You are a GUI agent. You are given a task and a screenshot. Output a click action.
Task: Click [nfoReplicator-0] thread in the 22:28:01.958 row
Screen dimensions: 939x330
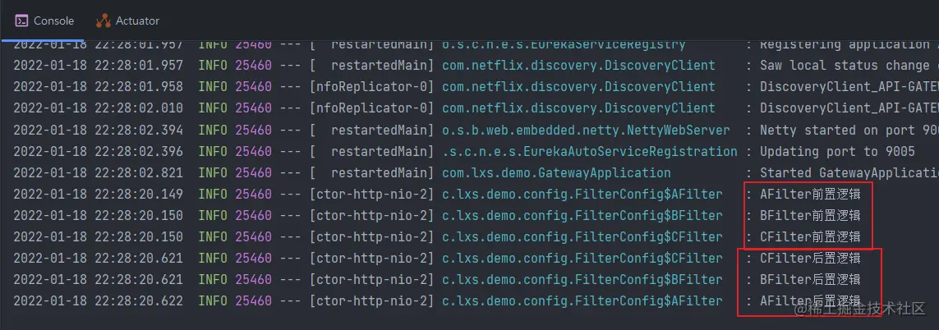(x=372, y=87)
